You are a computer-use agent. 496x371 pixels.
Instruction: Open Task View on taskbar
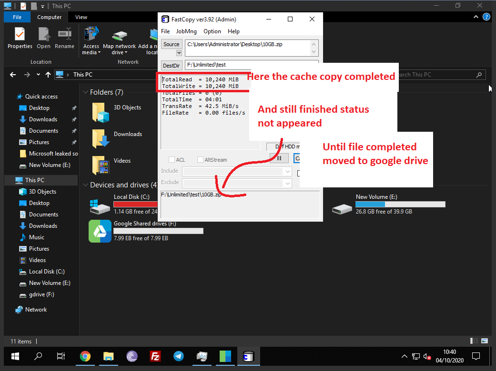click(x=61, y=356)
